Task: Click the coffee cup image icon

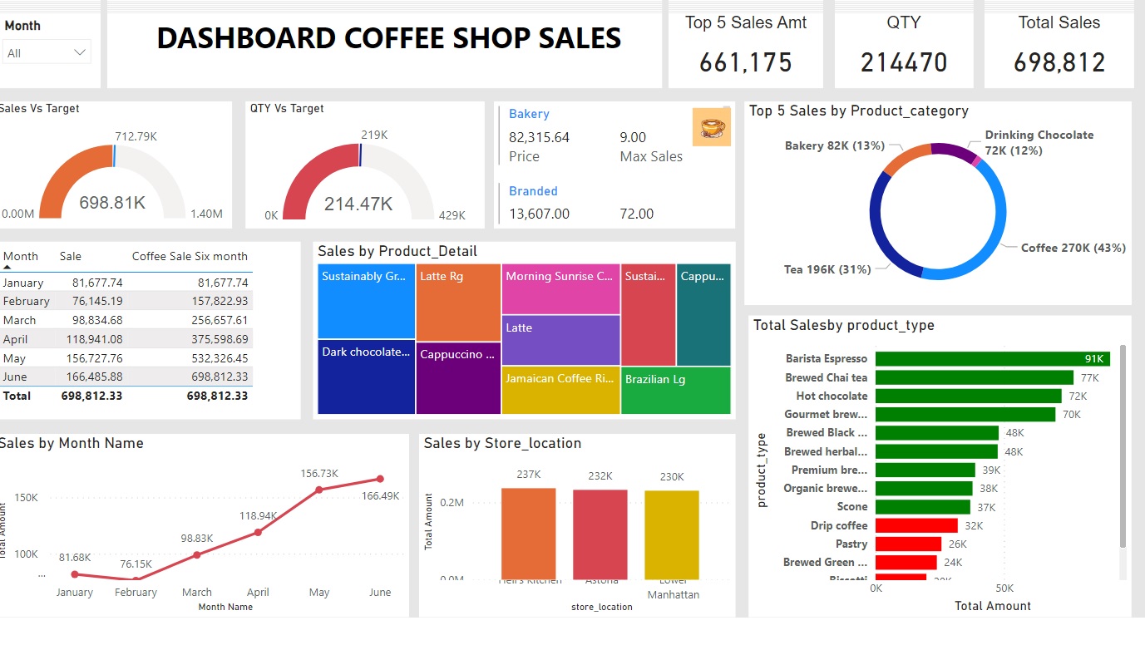Action: point(711,127)
